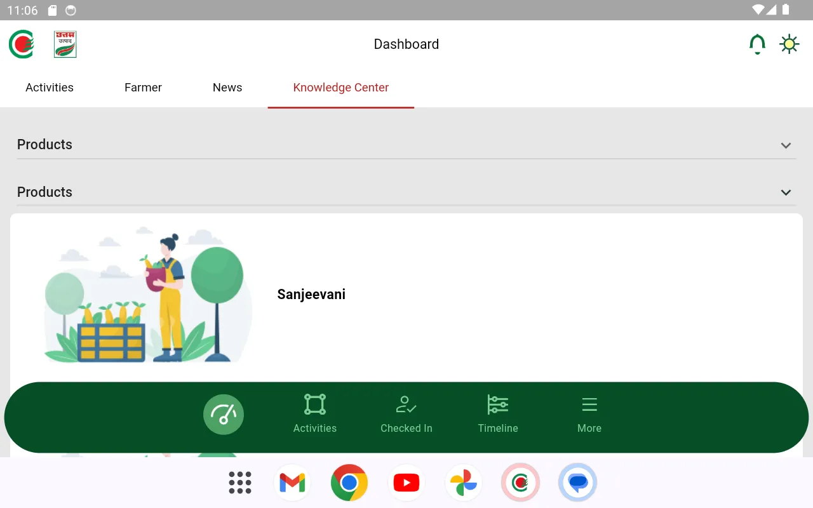
Task: Launch YouTube from the taskbar
Action: tap(406, 483)
